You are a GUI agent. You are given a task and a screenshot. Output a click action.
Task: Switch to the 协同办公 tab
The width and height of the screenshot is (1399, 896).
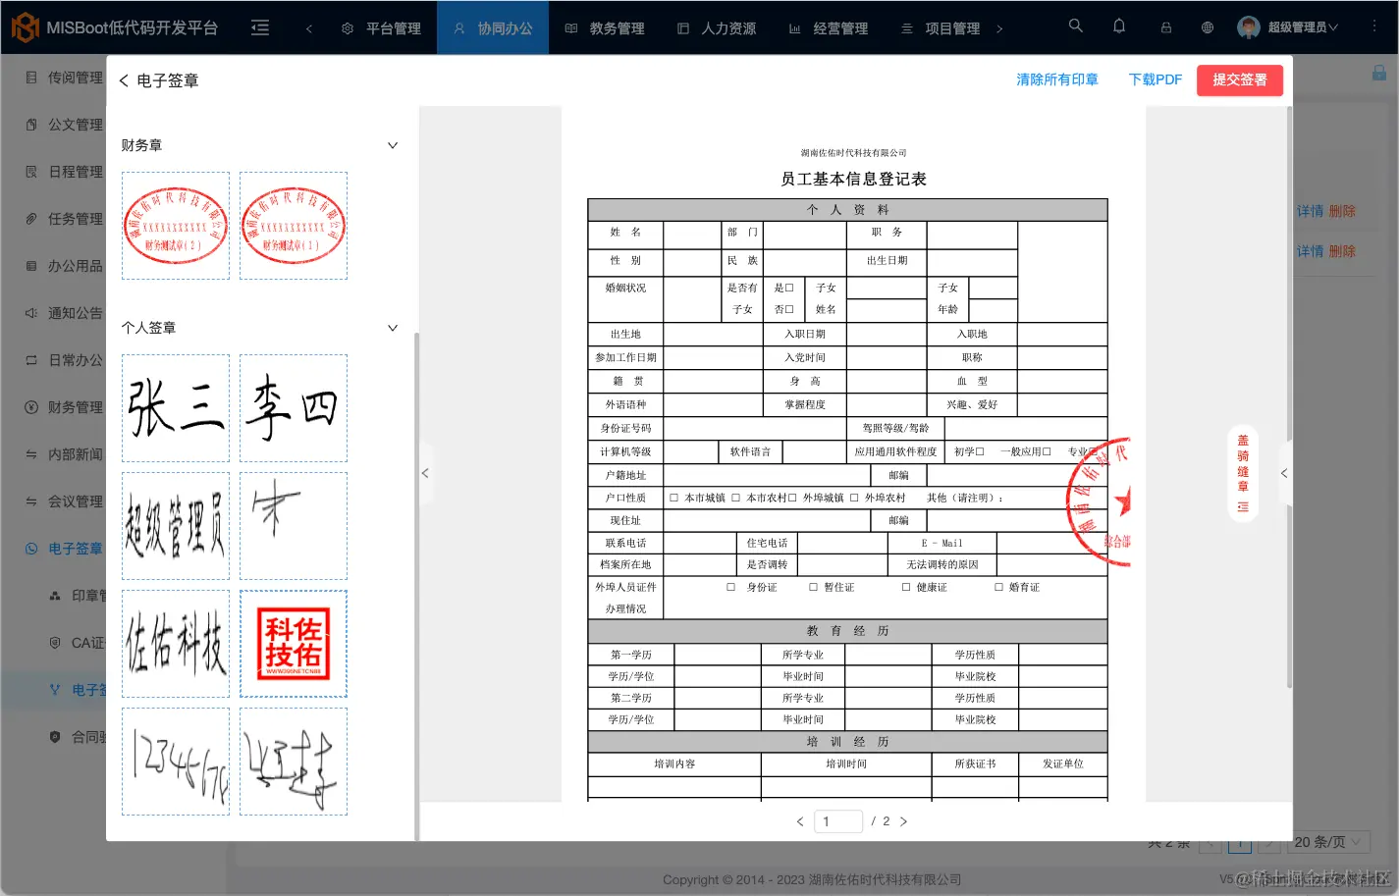tap(493, 28)
